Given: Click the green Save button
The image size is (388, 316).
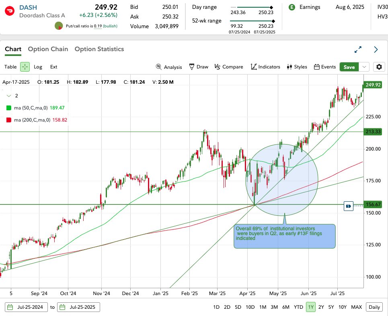Looking at the screenshot, I should pos(349,67).
